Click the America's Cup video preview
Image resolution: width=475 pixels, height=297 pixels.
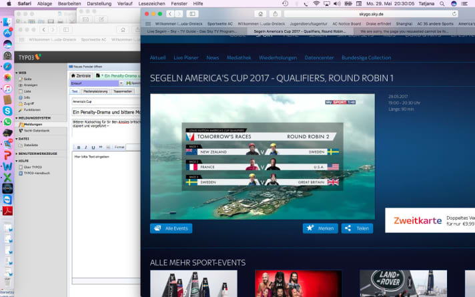[x=262, y=156]
